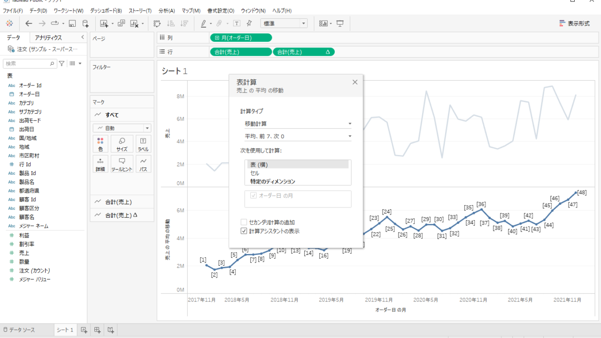Click the new worksheet chart-plus icon

coord(105,23)
